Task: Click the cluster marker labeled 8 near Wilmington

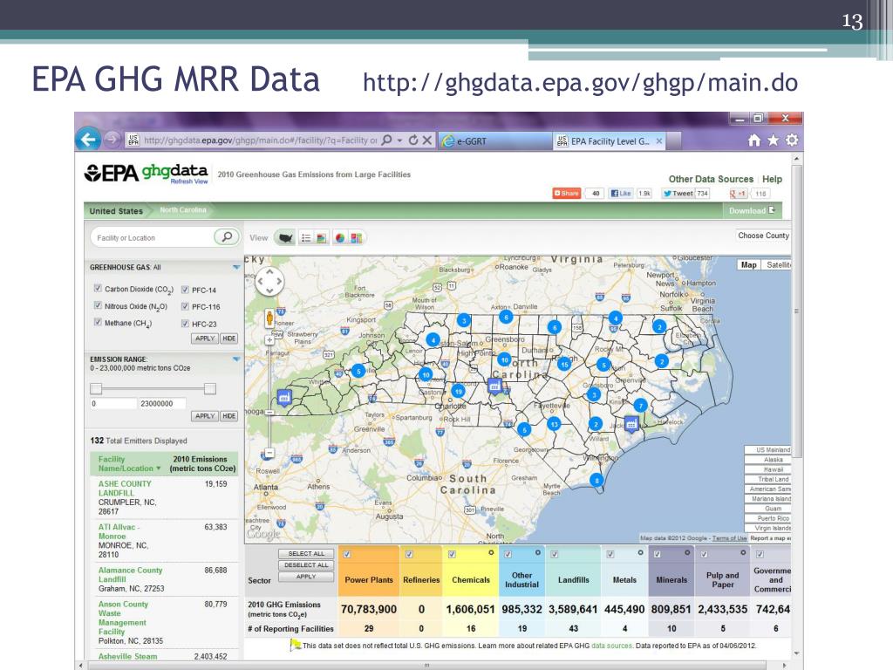Action: tap(596, 481)
